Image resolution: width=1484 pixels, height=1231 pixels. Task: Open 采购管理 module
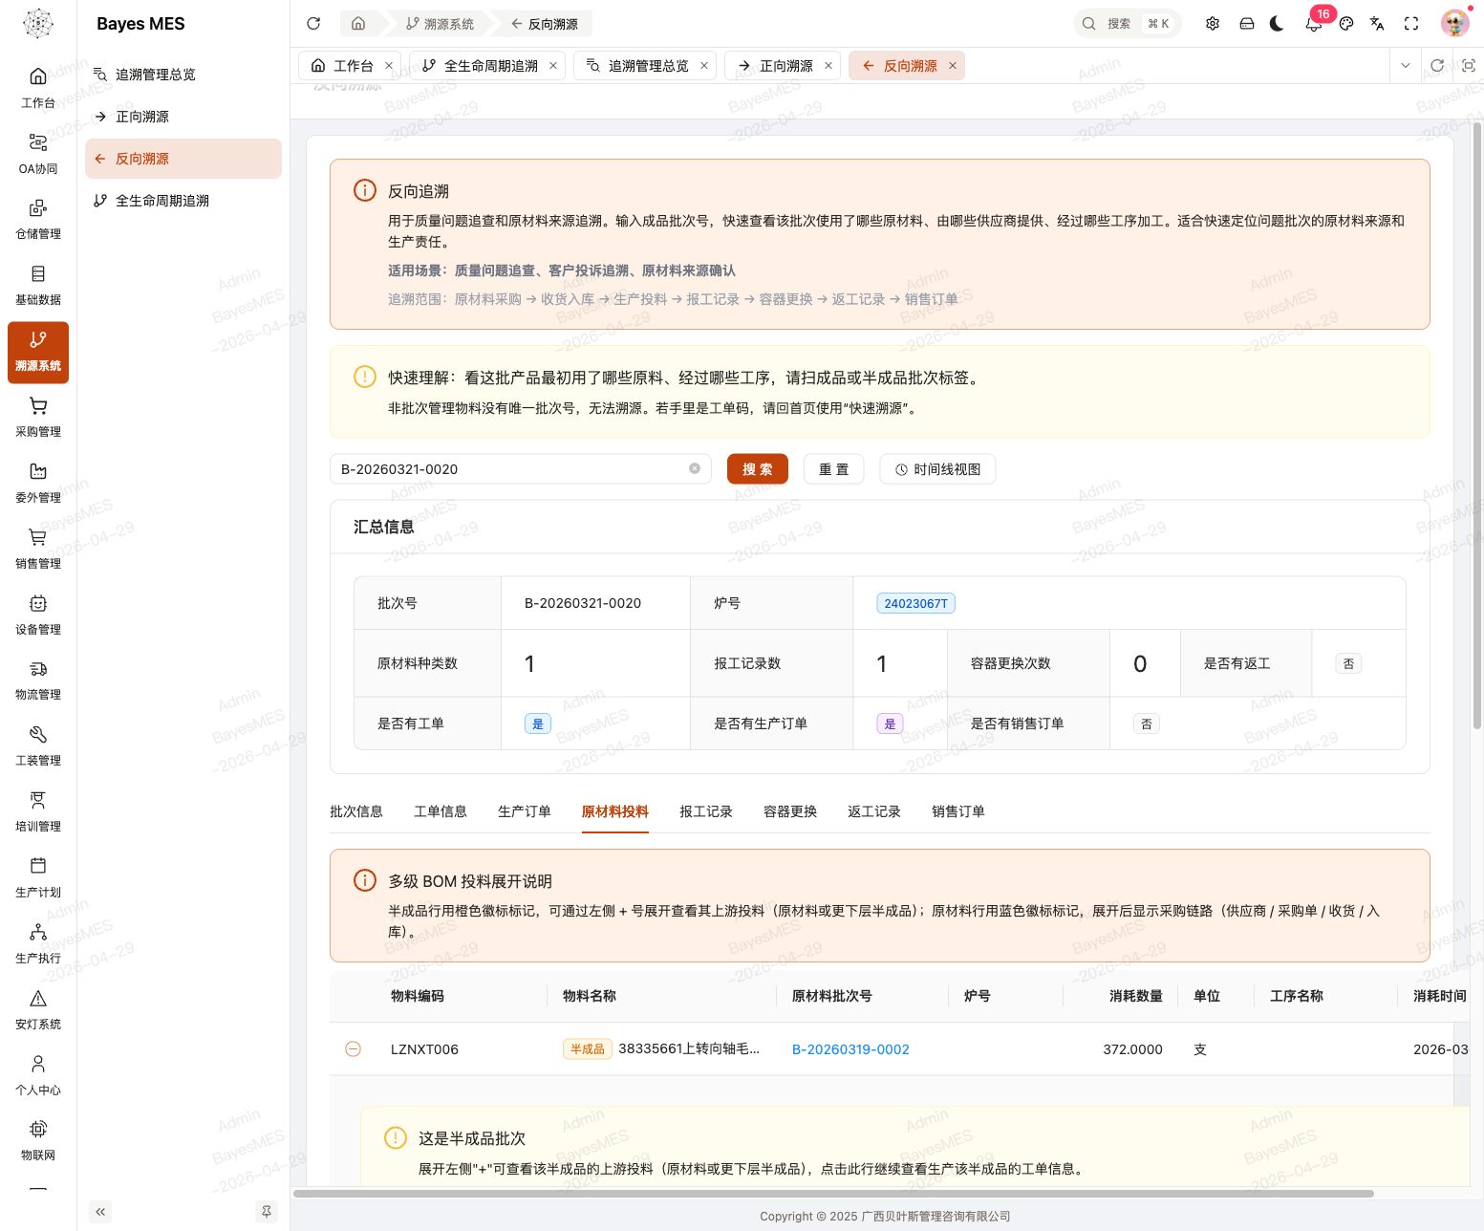38,418
